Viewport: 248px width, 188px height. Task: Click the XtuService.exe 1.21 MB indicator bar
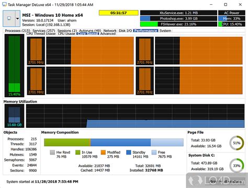178,13
